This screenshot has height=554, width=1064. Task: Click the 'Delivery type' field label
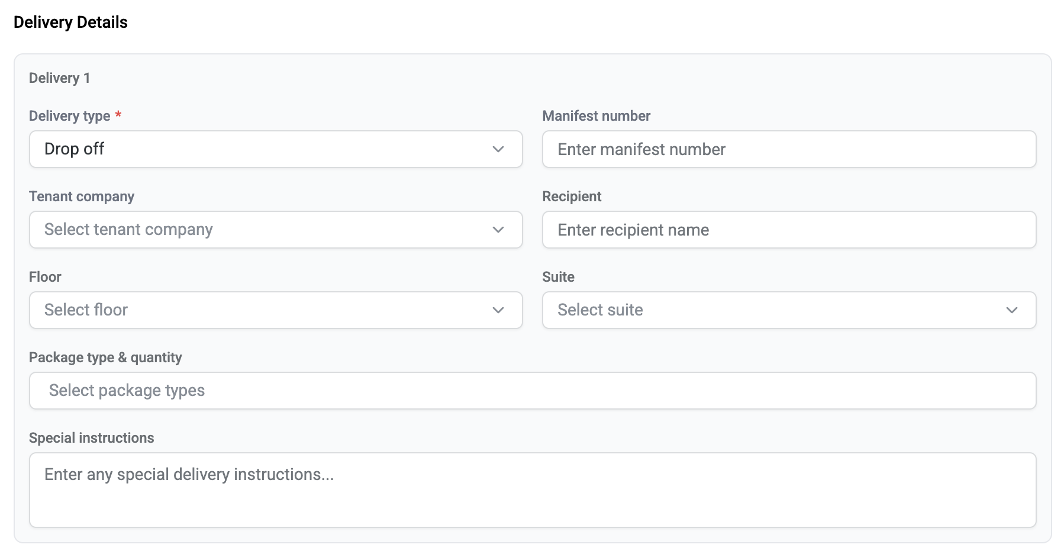click(70, 116)
